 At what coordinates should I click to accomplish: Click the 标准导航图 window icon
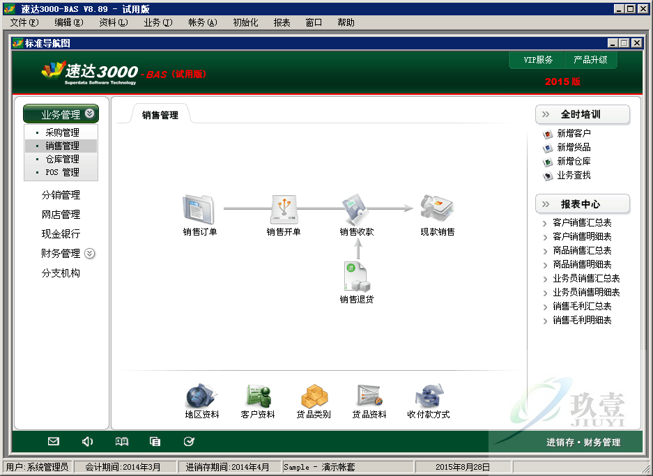tap(17, 43)
